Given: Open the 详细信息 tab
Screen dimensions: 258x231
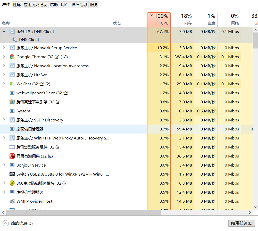Looking at the screenshot, I should (79, 5).
